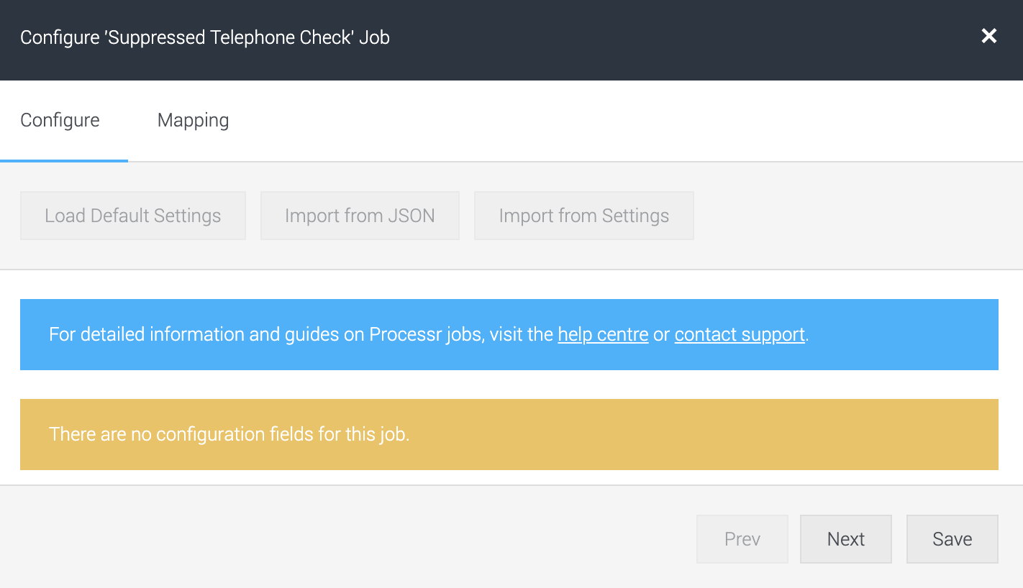Close the Configure job dialog
Viewport: 1023px width, 588px height.
pos(989,36)
